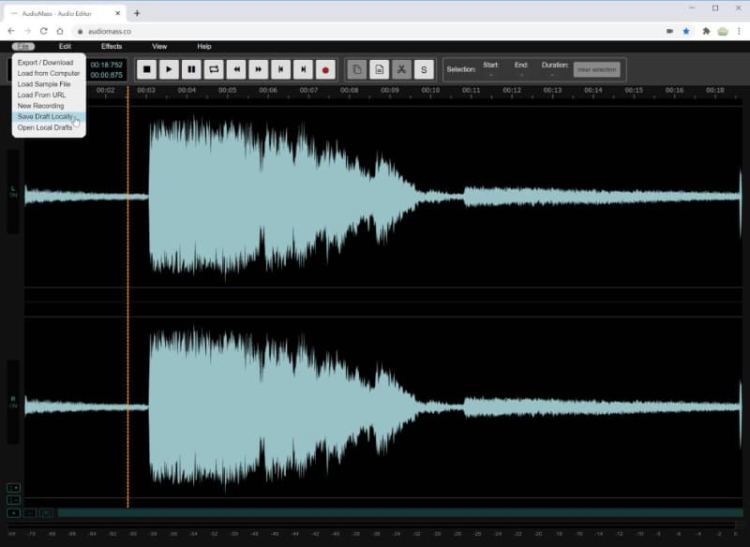Click the browser Forward arrow
750x547 pixels.
(x=27, y=31)
